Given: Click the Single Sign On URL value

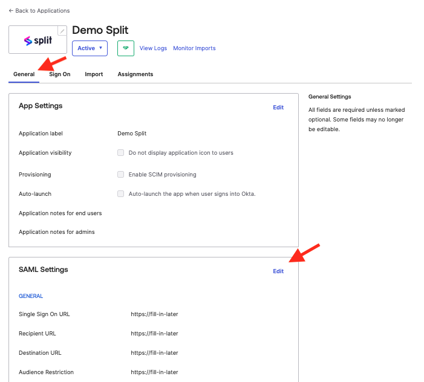Looking at the screenshot, I should [x=154, y=314].
